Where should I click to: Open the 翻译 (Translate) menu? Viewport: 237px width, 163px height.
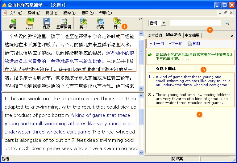click(69, 13)
